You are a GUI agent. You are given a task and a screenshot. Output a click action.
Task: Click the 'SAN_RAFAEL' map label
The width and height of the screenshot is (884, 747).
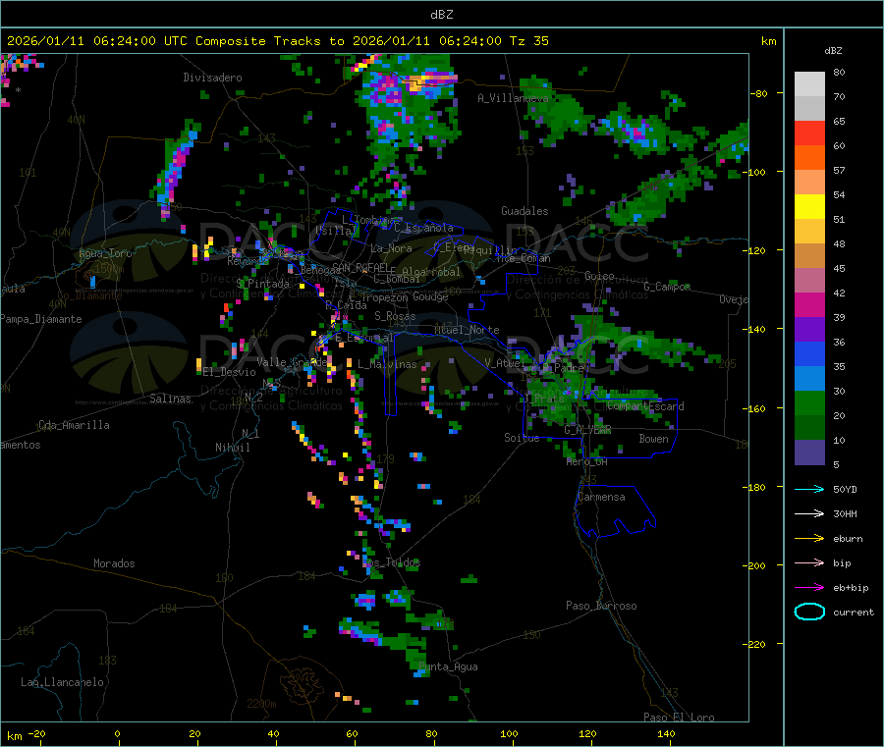click(360, 267)
